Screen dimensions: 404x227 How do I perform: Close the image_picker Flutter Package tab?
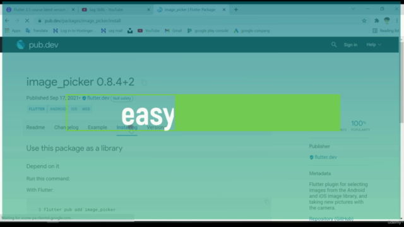click(224, 9)
